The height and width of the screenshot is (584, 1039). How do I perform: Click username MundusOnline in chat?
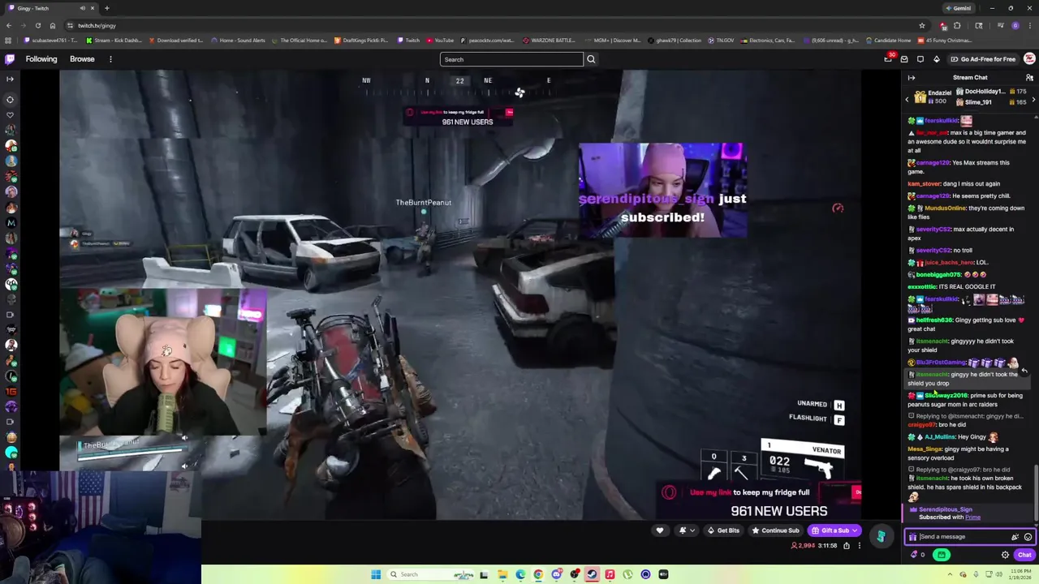click(x=945, y=208)
